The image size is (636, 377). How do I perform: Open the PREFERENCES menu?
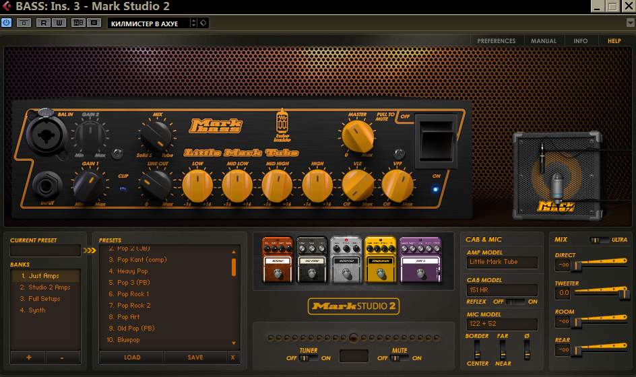(x=496, y=41)
